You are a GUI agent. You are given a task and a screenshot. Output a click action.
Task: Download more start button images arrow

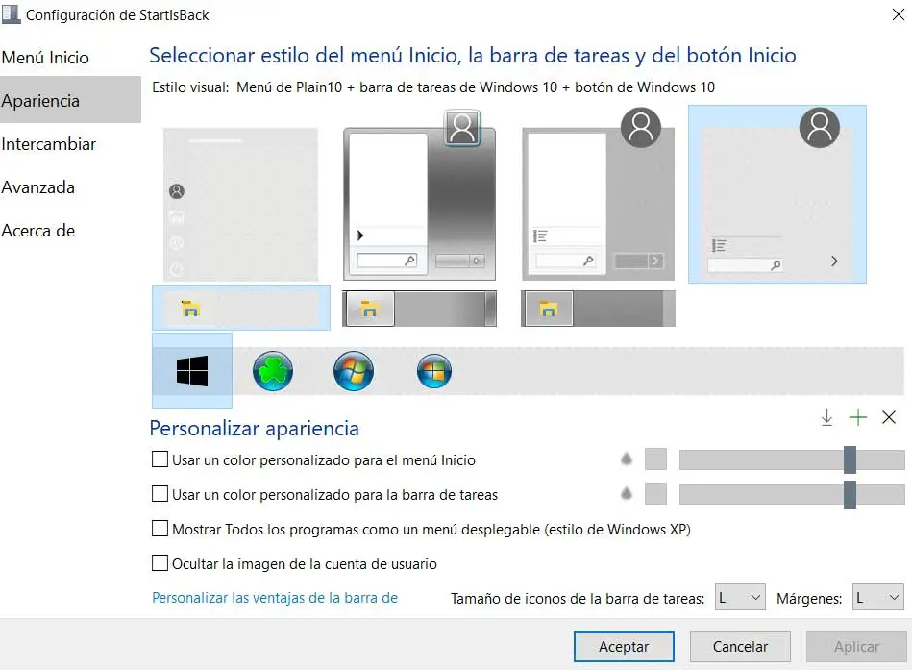click(826, 417)
